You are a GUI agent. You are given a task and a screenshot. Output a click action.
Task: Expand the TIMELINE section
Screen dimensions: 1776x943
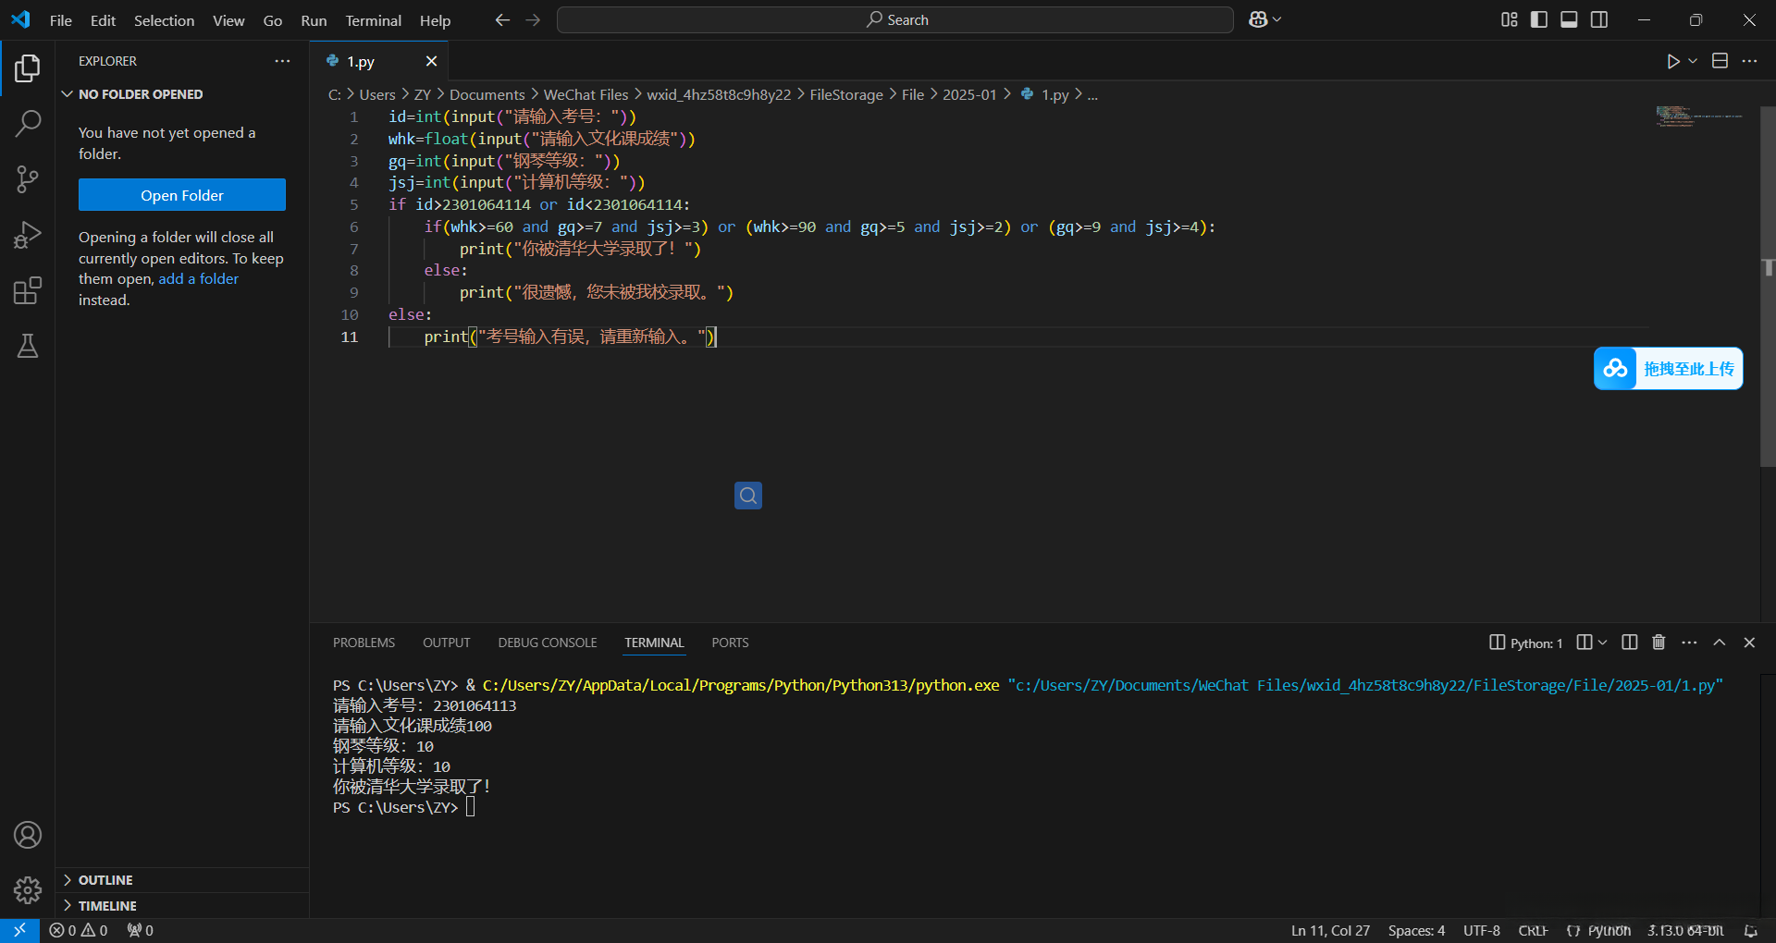tap(107, 906)
